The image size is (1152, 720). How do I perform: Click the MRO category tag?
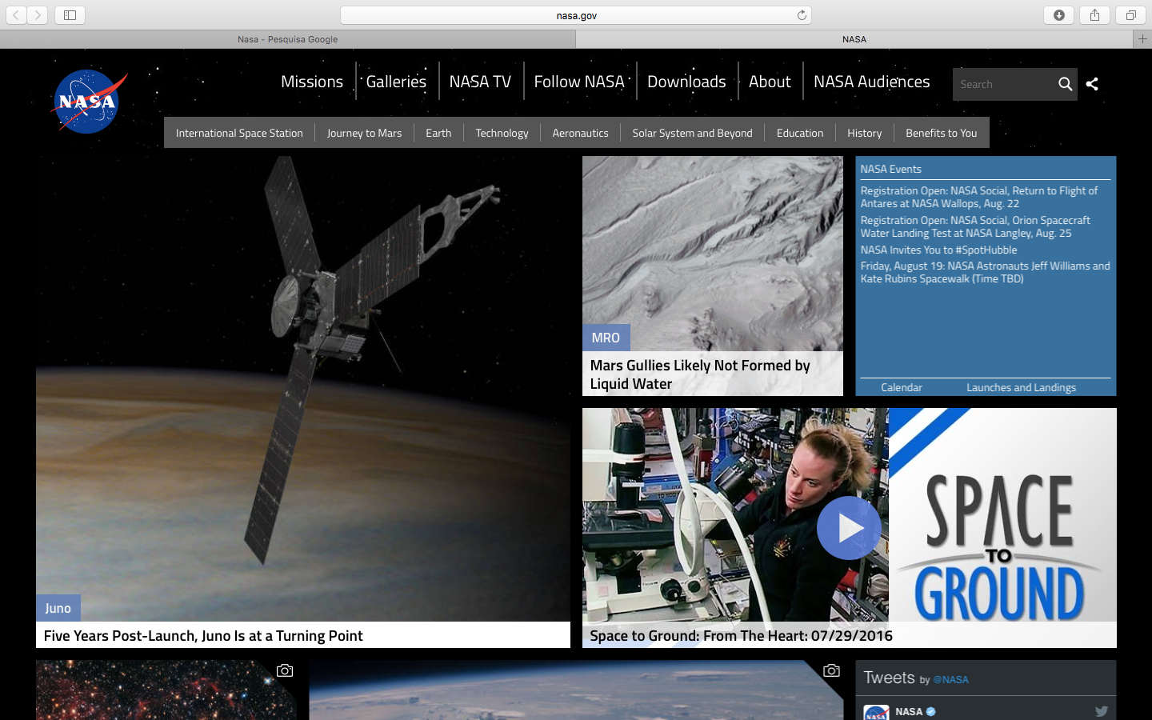606,338
